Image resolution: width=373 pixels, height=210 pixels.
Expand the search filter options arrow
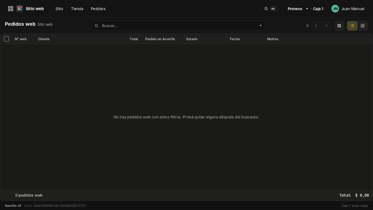click(x=260, y=26)
